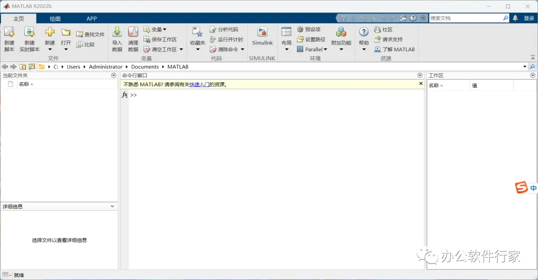Click the 清理数据 (Clean Data) icon

pyautogui.click(x=133, y=33)
